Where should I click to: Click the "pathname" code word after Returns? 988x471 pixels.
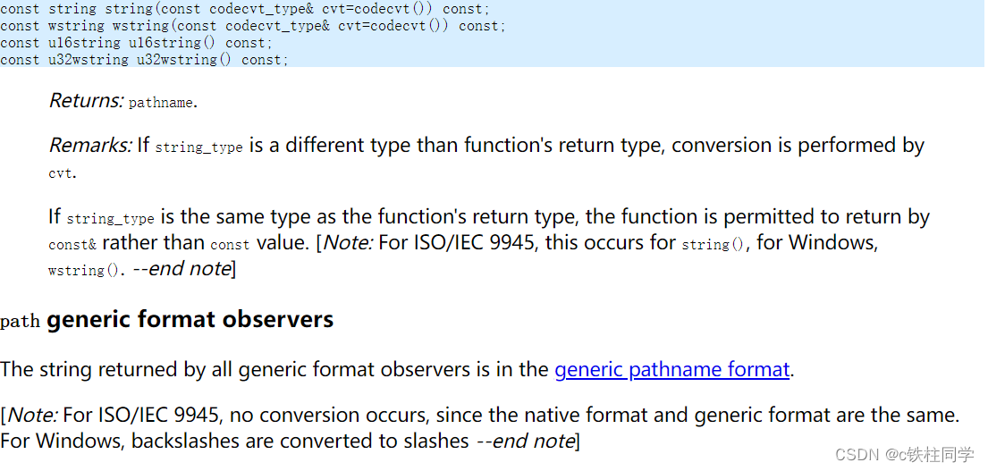160,103
